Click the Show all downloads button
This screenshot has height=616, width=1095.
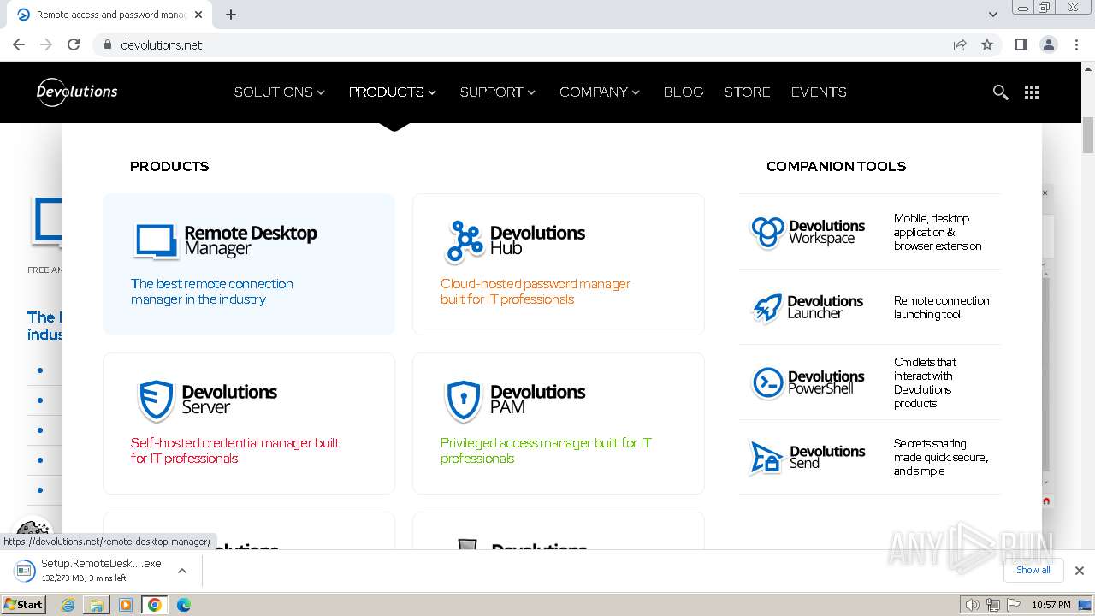click(x=1033, y=571)
